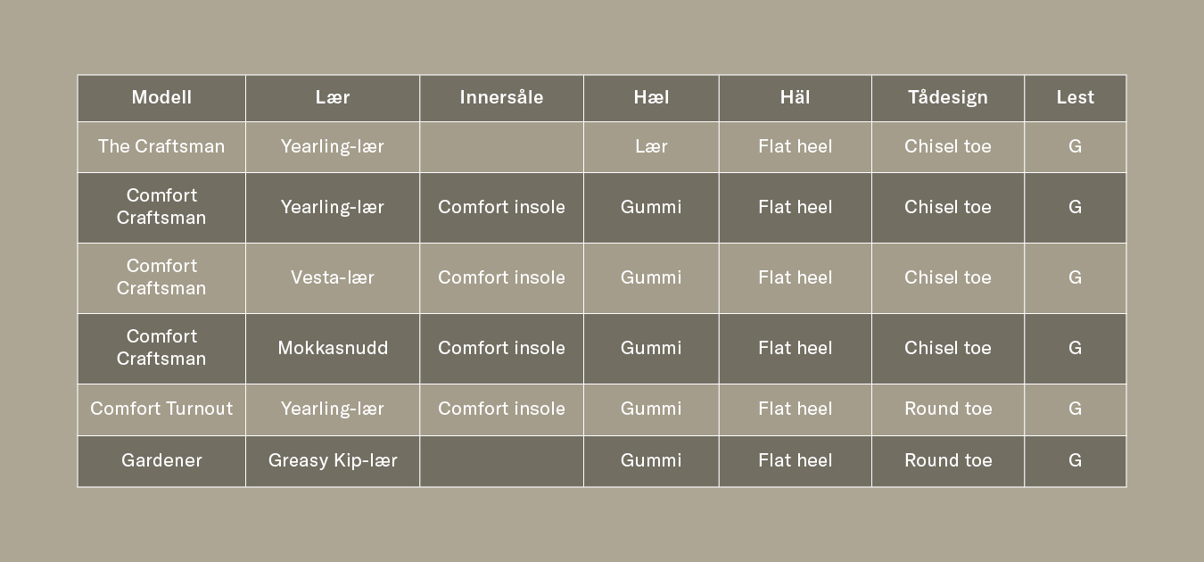Click Round toe in Comfort Turnout row

tap(947, 409)
